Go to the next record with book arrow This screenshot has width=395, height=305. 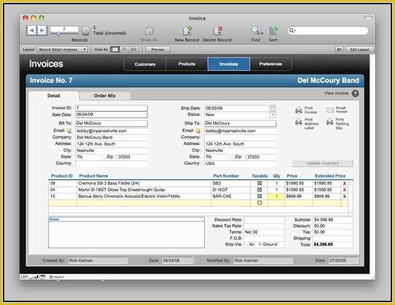[42, 30]
